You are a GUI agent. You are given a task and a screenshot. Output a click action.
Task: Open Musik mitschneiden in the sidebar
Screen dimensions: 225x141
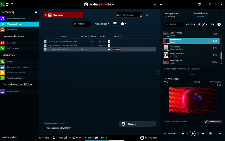pyautogui.click(x=16, y=19)
